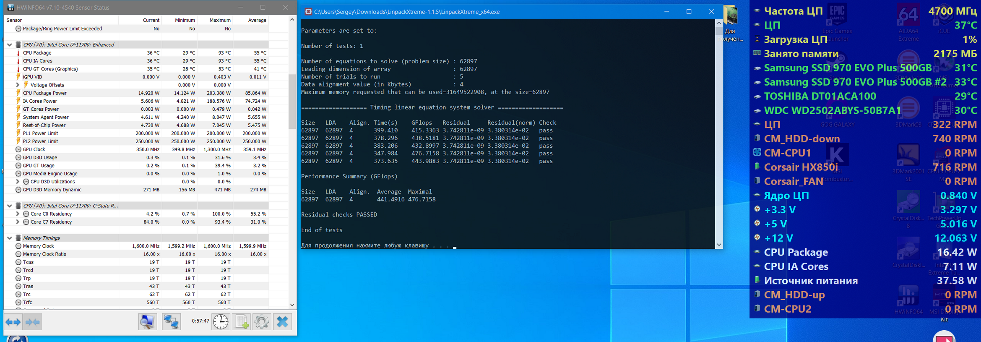Click the Sensor column header

click(x=61, y=20)
